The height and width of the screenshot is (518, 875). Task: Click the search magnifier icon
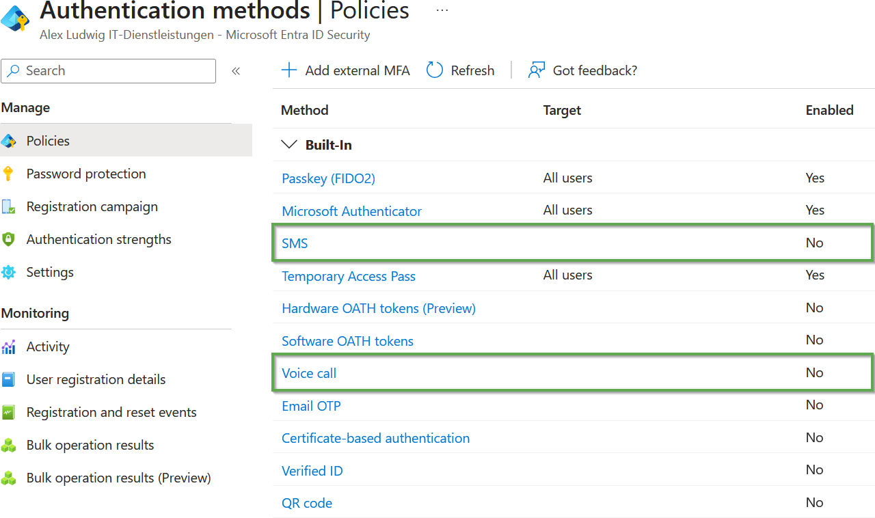tap(13, 71)
